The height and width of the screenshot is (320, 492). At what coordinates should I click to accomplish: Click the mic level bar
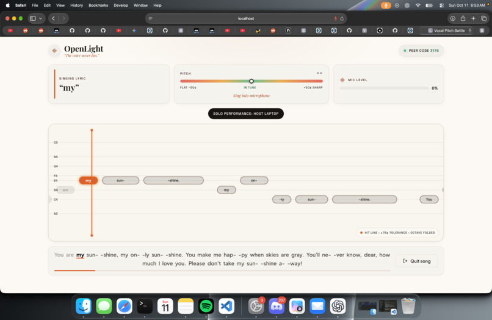pyautogui.click(x=384, y=88)
